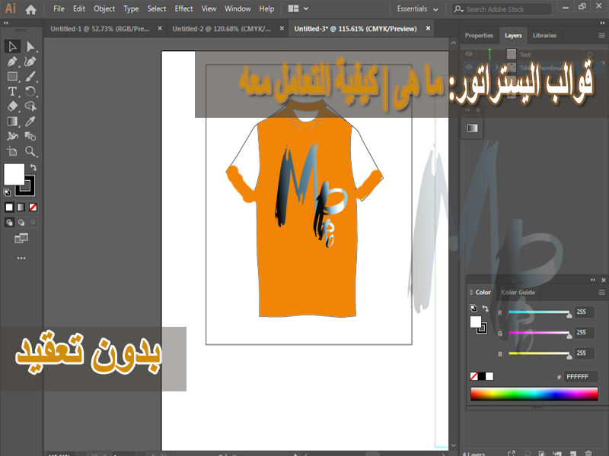Select the Direct Selection tool
Screen dimensions: 609x456
[x=30, y=46]
